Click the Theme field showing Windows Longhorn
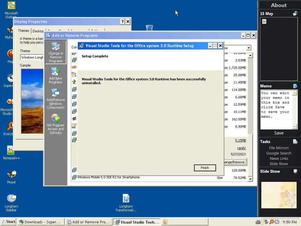Viewport: 301px width, 226px height. click(32, 57)
